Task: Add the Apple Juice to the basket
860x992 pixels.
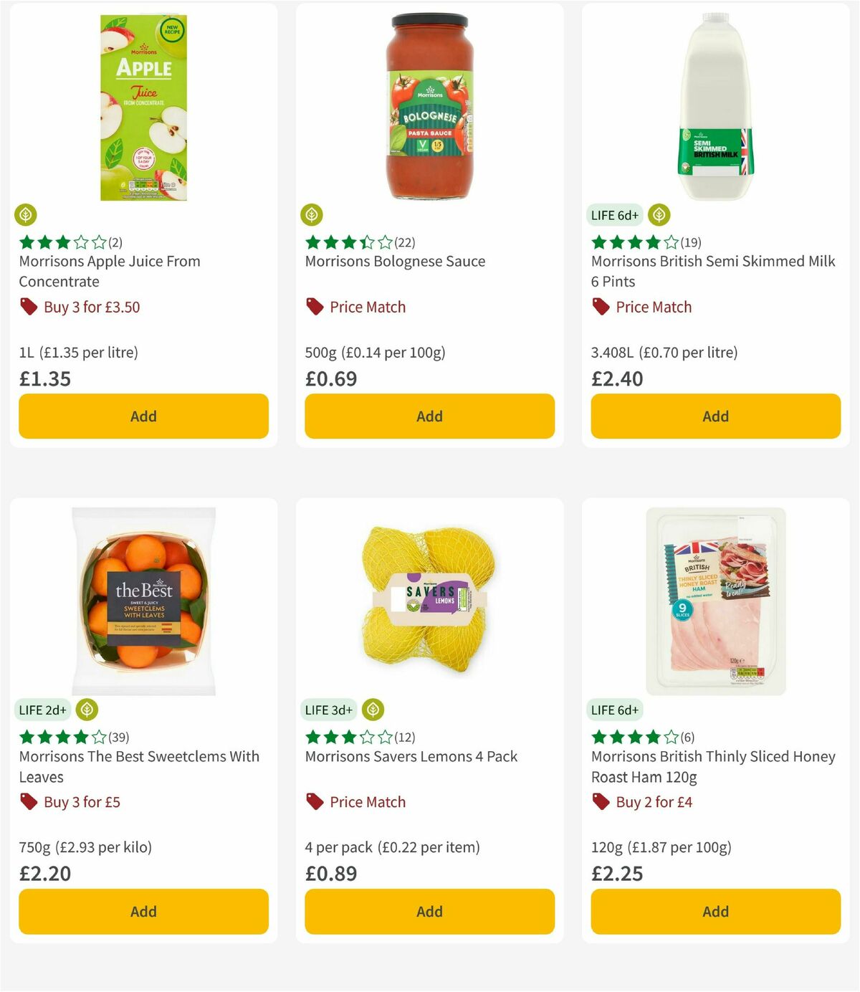Action: pyautogui.click(x=143, y=416)
